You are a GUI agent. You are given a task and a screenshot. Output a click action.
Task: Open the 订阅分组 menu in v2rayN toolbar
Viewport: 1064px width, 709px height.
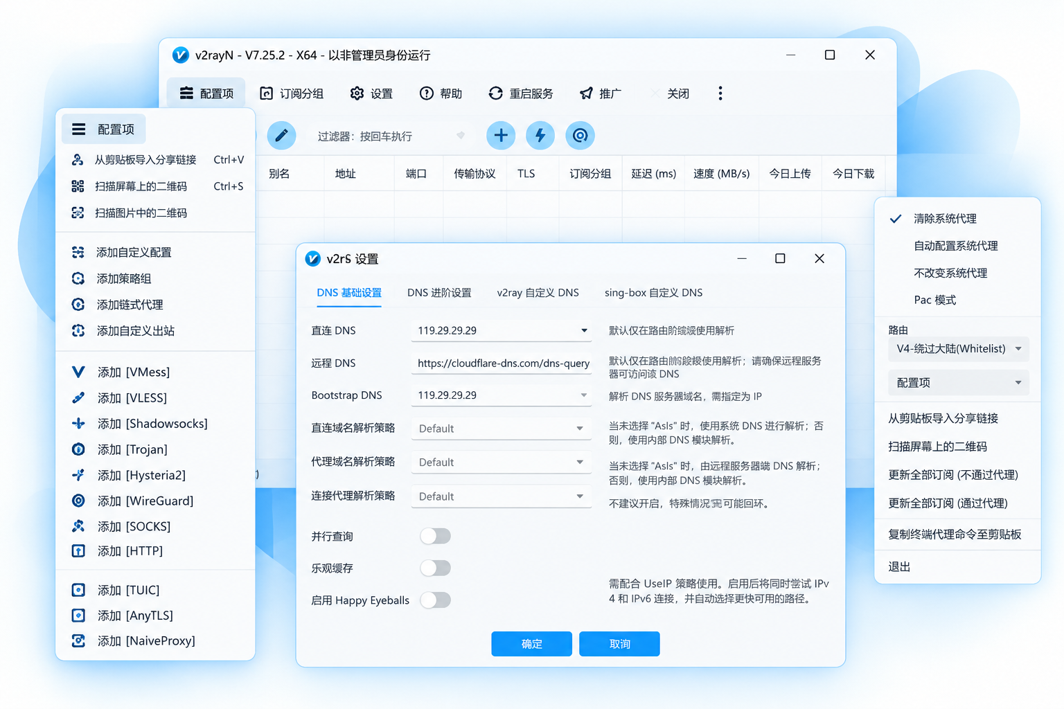tap(292, 93)
